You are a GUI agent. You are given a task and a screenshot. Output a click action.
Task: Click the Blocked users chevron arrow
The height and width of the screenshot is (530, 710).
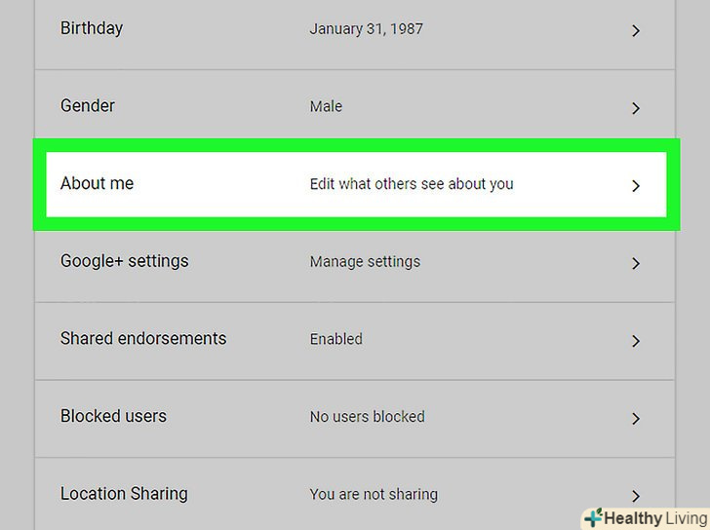[635, 418]
